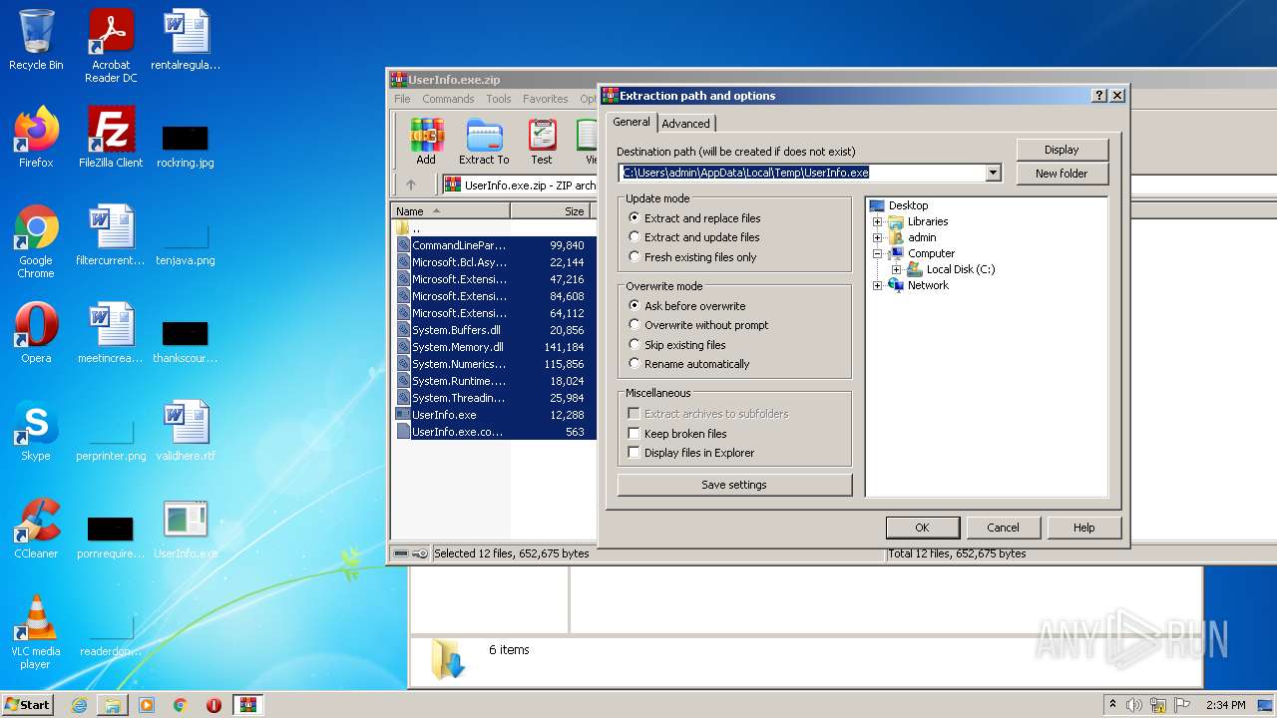The width and height of the screenshot is (1277, 718).
Task: Click the media player taskbar icon
Action: [147, 705]
